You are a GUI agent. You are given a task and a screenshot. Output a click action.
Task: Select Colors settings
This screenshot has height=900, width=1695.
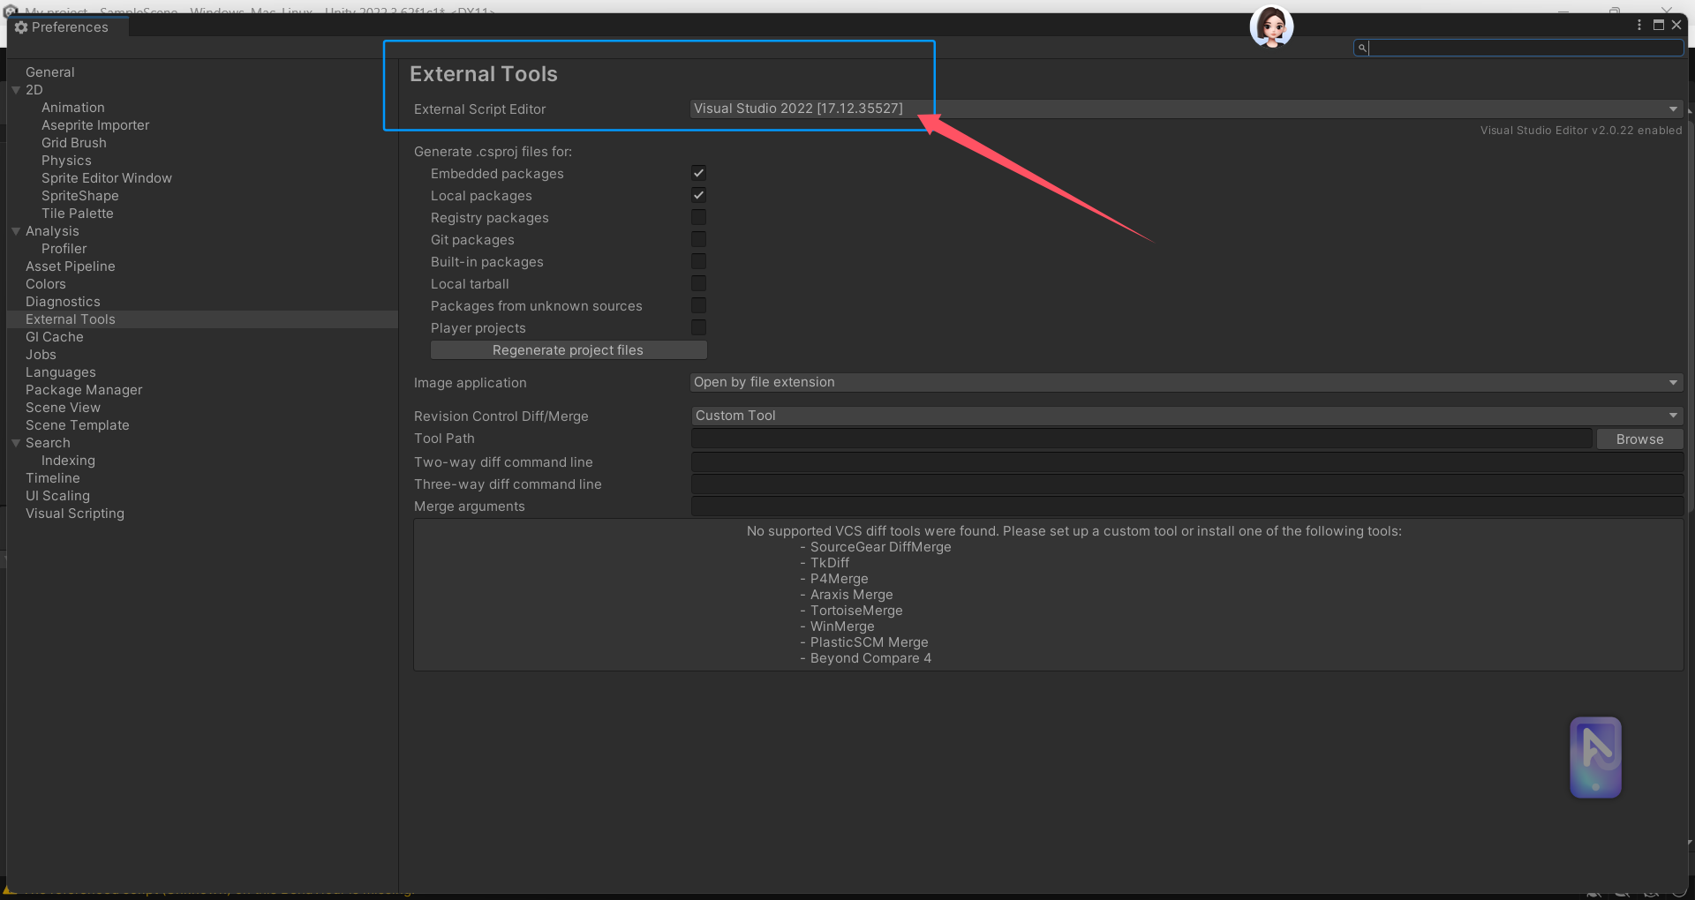(x=46, y=284)
